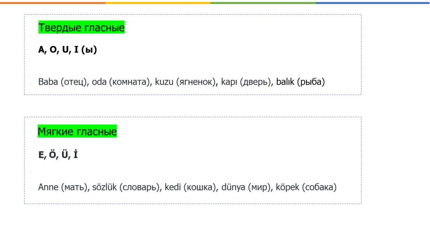Click the word 'dünya (мир)'
Viewport: 430px width, 242px height.
point(246,187)
